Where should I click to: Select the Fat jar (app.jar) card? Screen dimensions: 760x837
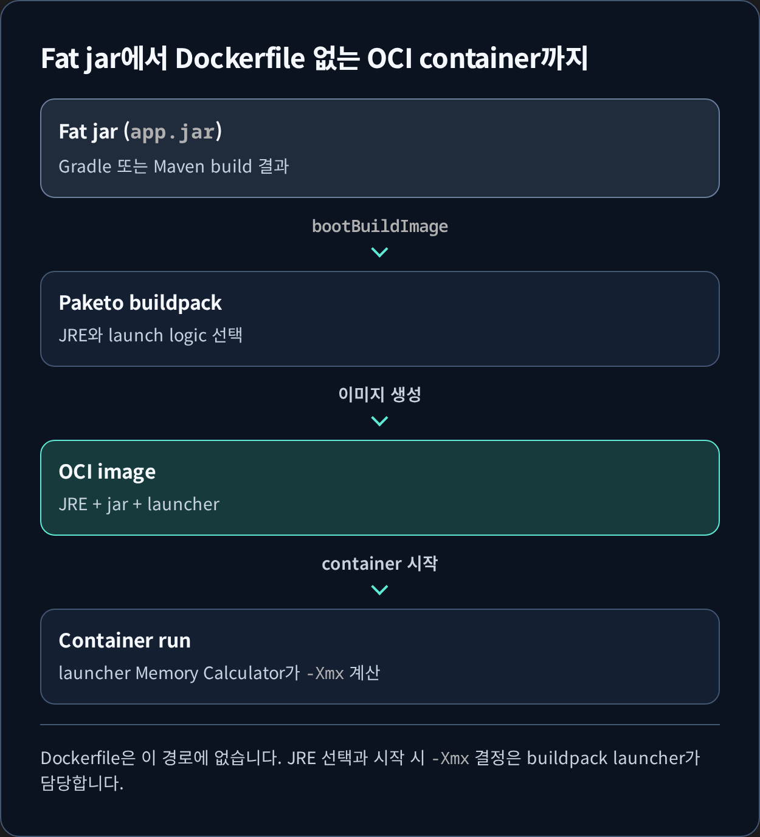[x=380, y=148]
